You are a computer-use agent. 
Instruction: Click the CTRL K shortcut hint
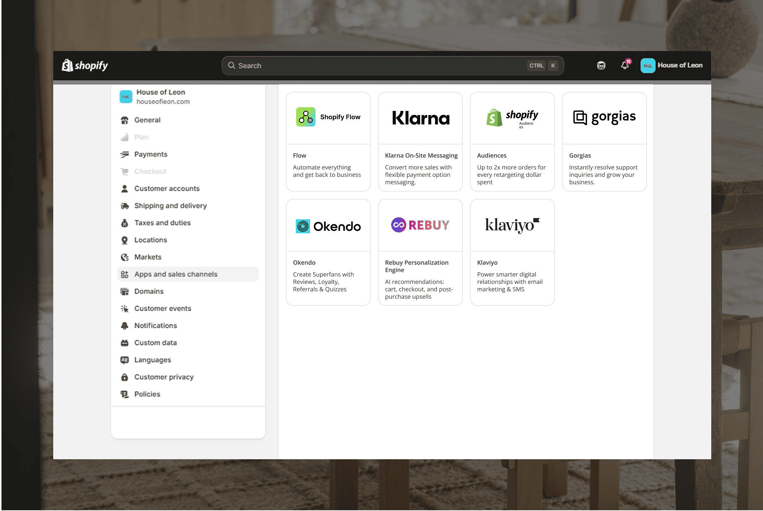pyautogui.click(x=542, y=66)
